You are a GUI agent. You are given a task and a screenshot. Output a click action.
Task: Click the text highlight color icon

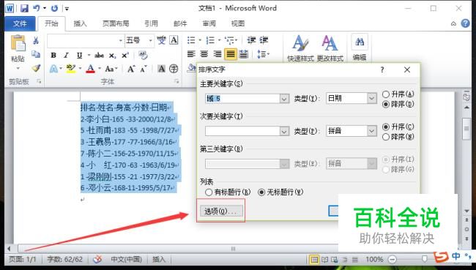71,69
